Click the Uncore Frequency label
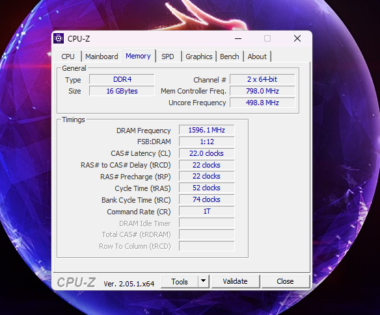This screenshot has width=380, height=315. pos(197,103)
